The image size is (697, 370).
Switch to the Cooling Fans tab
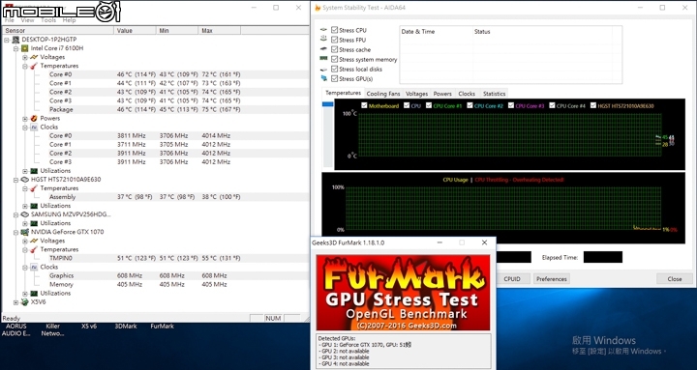tap(382, 94)
